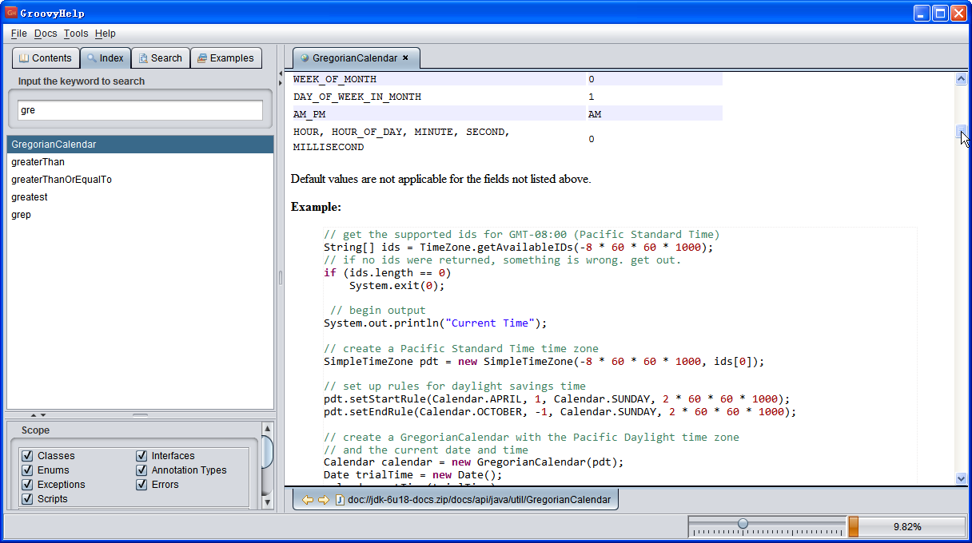Uncheck the Exceptions scope checkbox
The height and width of the screenshot is (543, 972).
[27, 485]
